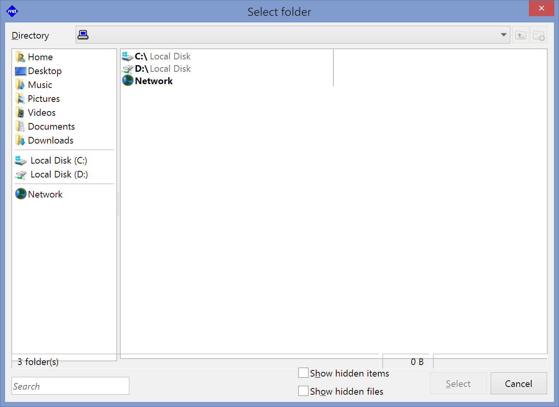Select Desktop in the places sidebar
This screenshot has width=559, height=407.
[45, 71]
